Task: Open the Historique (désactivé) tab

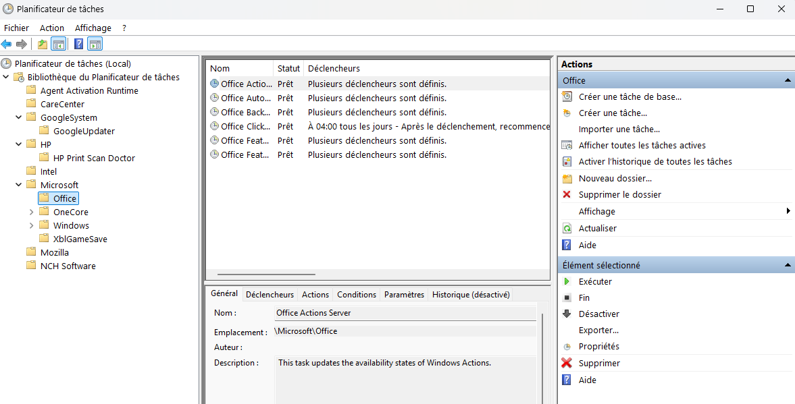Action: point(471,295)
